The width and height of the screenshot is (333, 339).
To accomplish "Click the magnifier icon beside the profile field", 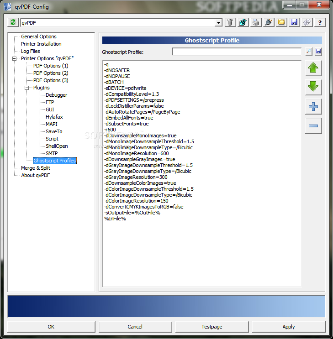I will coord(308,52).
